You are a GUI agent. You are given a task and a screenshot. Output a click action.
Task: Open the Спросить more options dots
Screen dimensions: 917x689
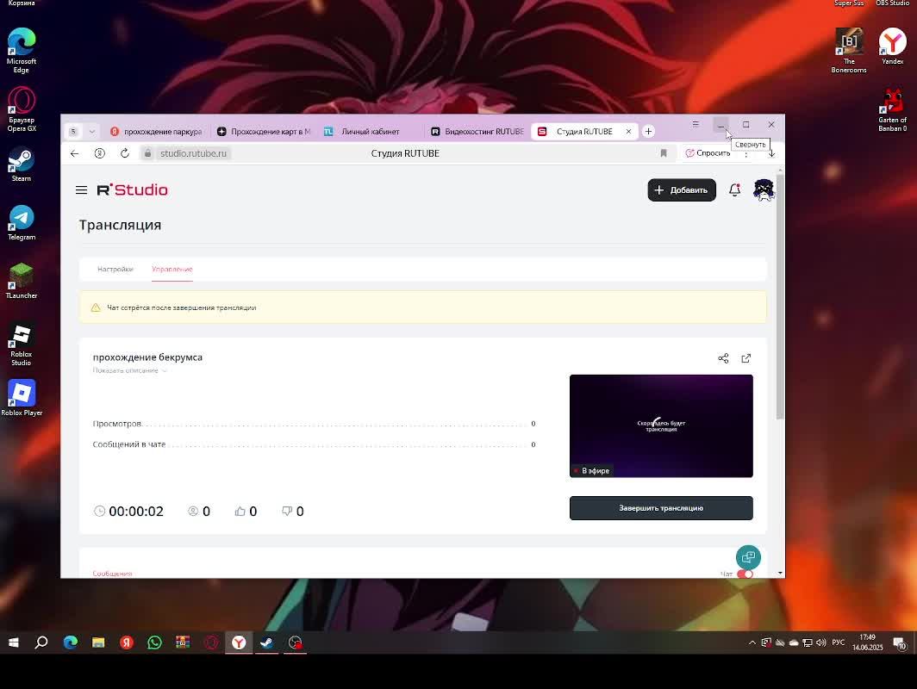point(746,153)
